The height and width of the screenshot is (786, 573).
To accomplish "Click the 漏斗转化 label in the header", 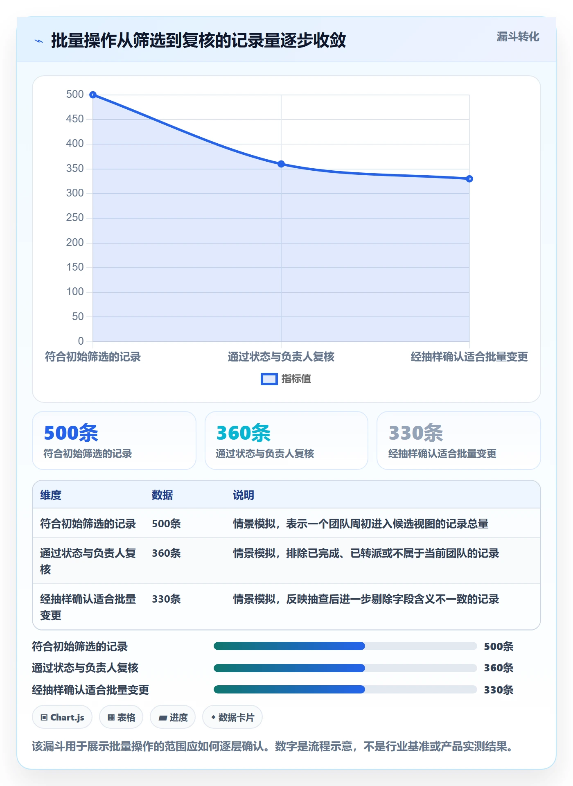I will [518, 37].
